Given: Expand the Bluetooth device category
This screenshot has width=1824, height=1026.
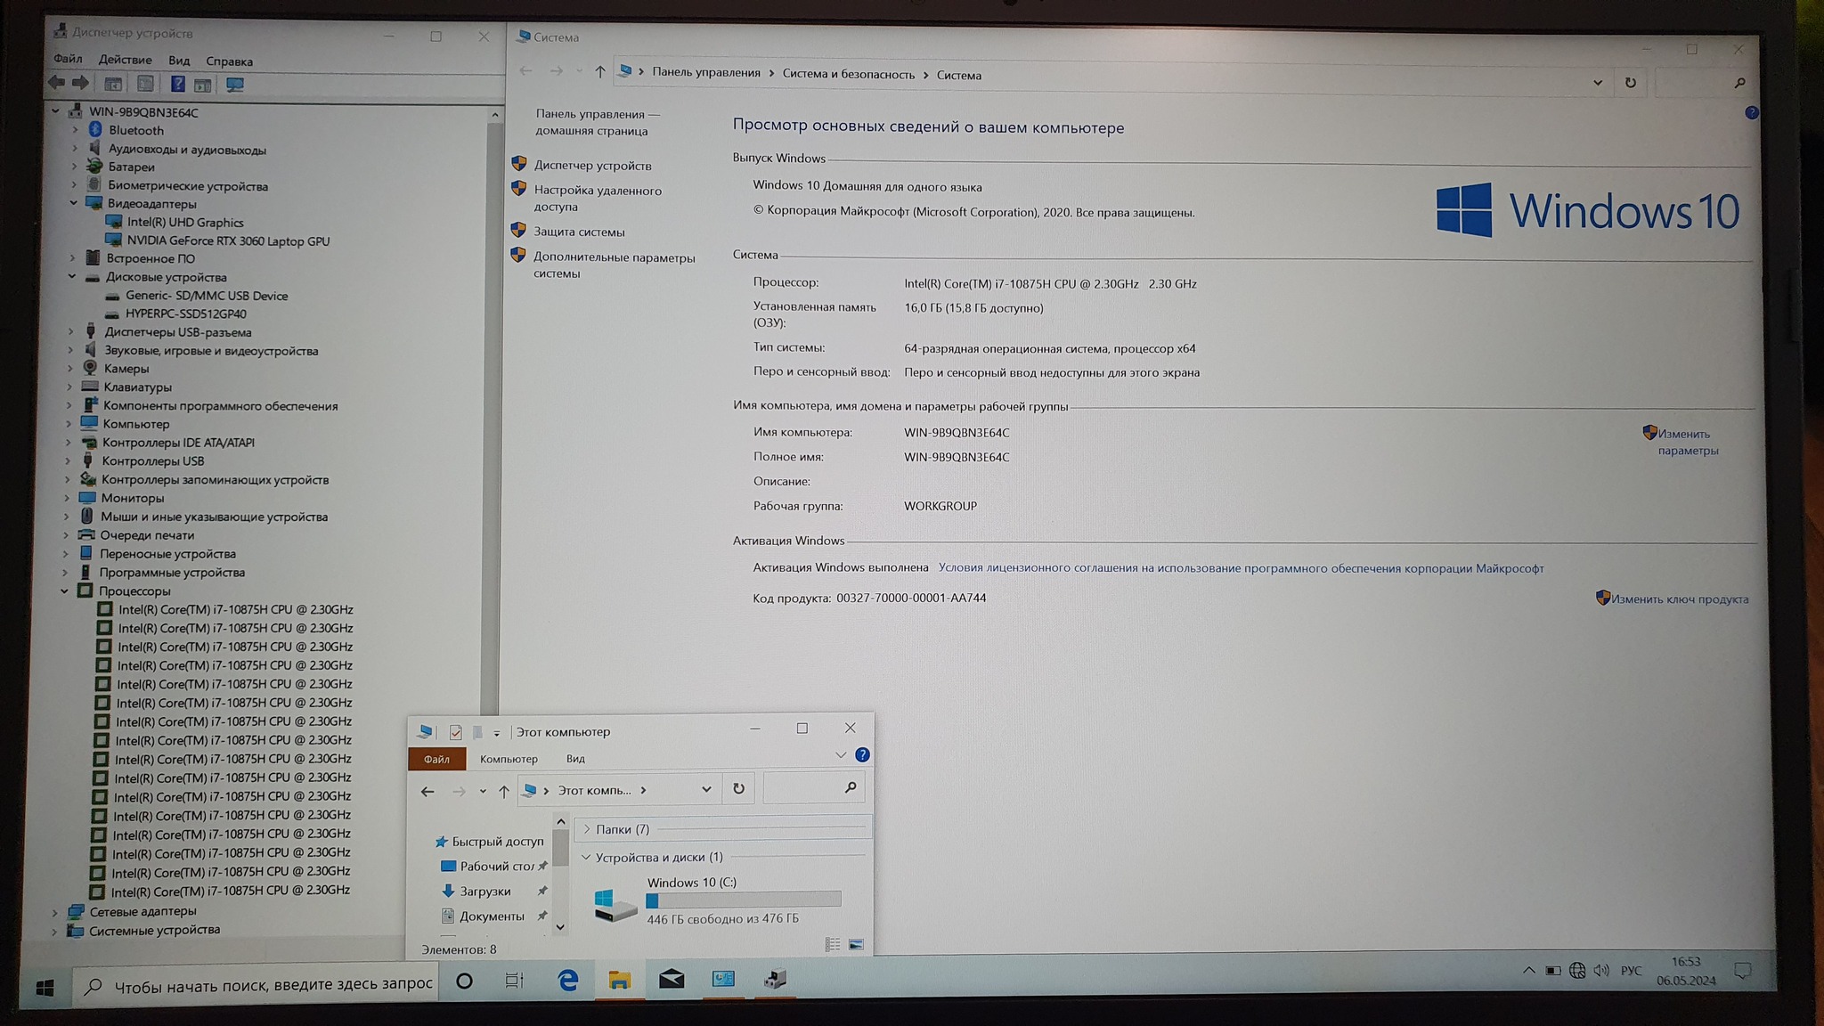Looking at the screenshot, I should (x=76, y=130).
